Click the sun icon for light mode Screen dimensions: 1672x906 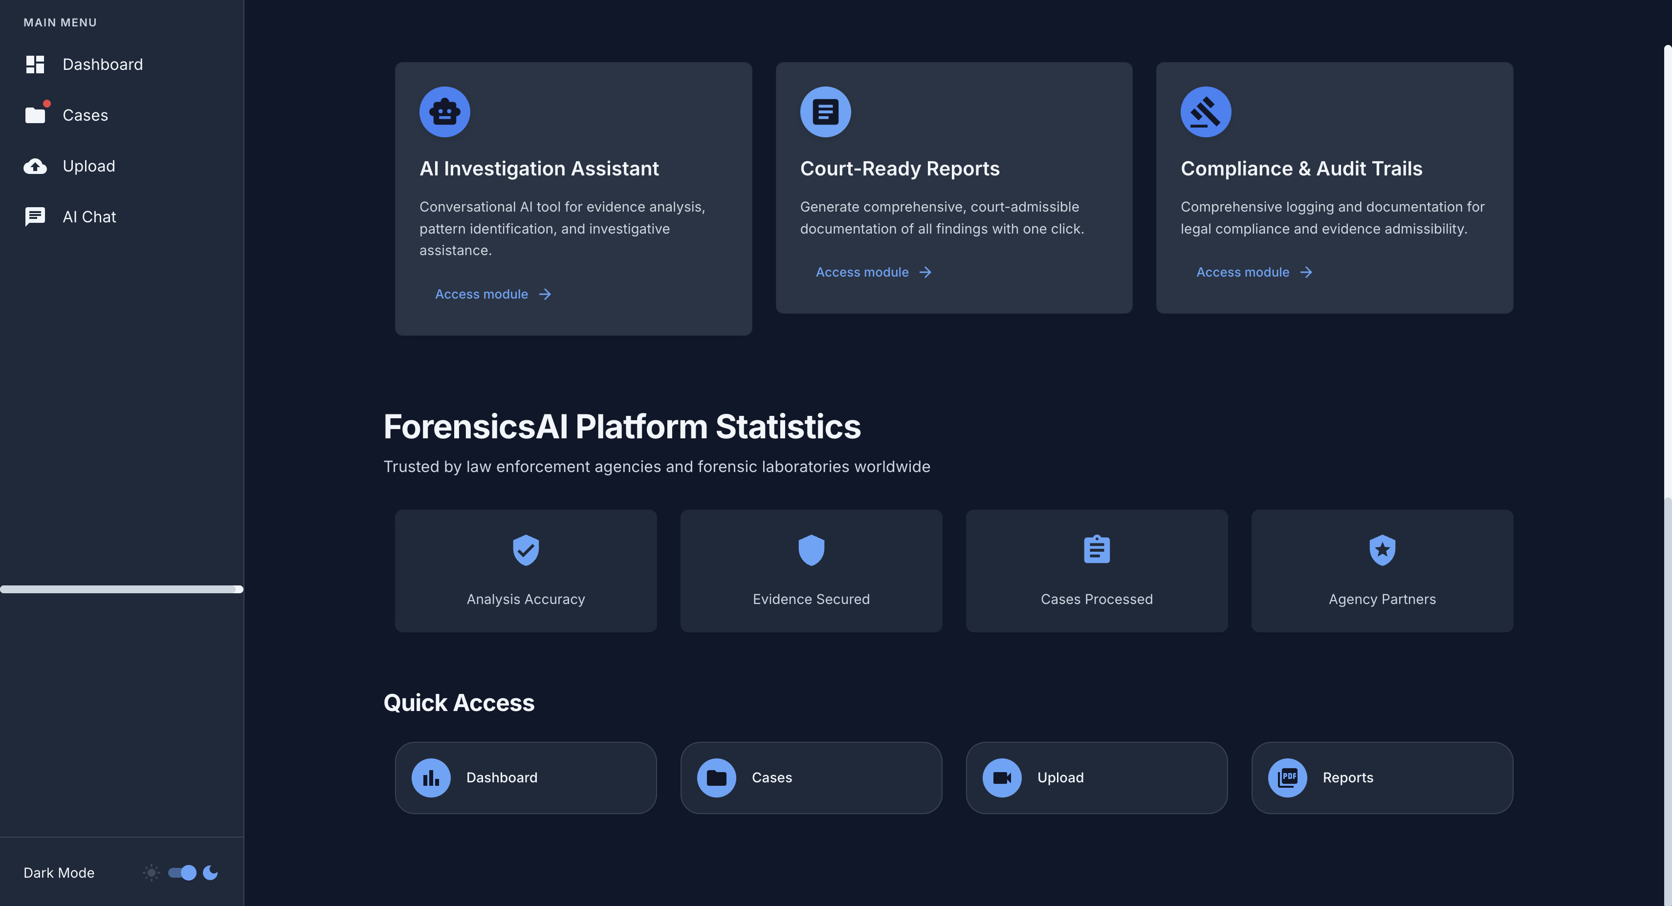click(151, 872)
